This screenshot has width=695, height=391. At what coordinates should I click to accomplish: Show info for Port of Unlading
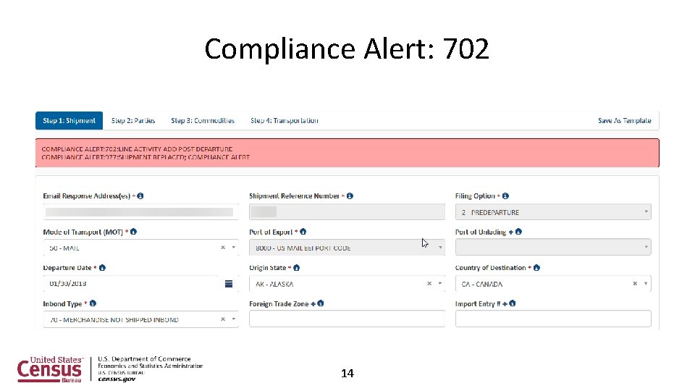(x=518, y=232)
